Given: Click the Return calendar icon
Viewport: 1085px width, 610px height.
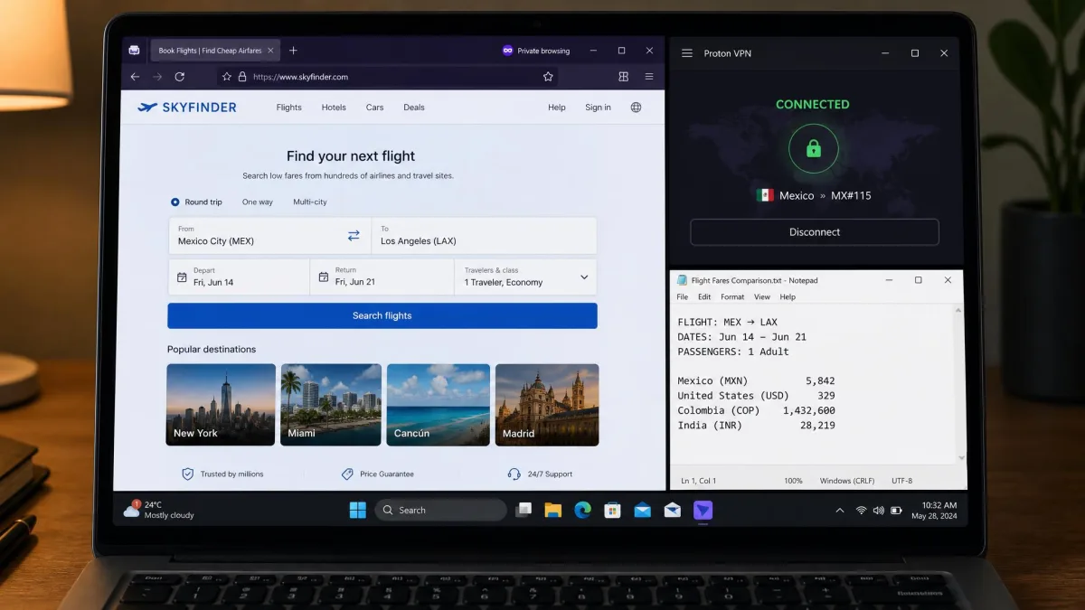Looking at the screenshot, I should coord(323,277).
